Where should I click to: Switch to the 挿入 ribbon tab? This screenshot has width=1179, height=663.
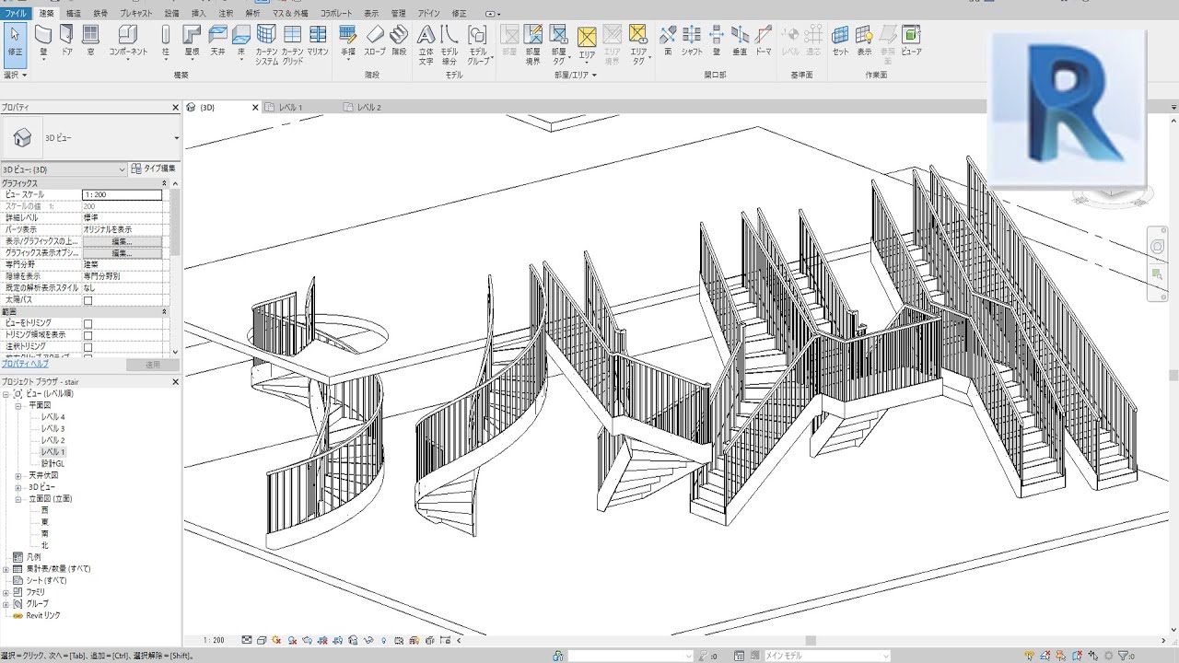click(199, 14)
